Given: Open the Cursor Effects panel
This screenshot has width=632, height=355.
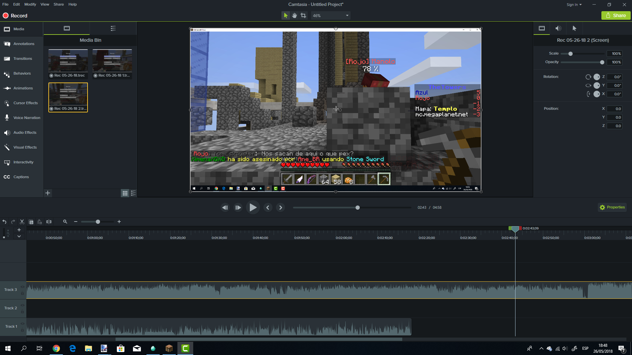Looking at the screenshot, I should click(x=21, y=103).
